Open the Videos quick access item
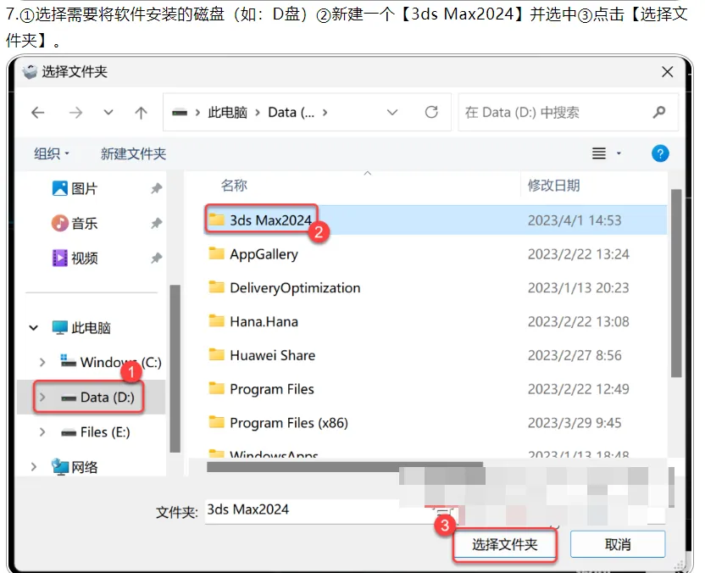Screen dimensions: 705x573 (75, 259)
